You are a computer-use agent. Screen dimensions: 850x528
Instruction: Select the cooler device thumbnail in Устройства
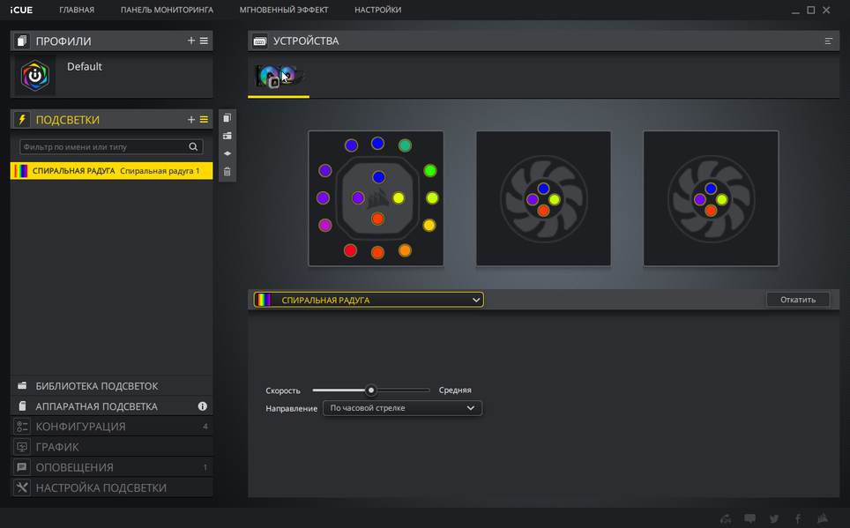click(x=279, y=76)
